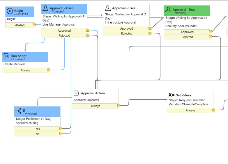Click the Set Values X= icon

pyautogui.click(x=172, y=95)
